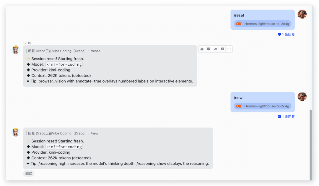Screen dimensions: 319x186
Task: Click the /reasoning high tip line
Action: point(118,164)
